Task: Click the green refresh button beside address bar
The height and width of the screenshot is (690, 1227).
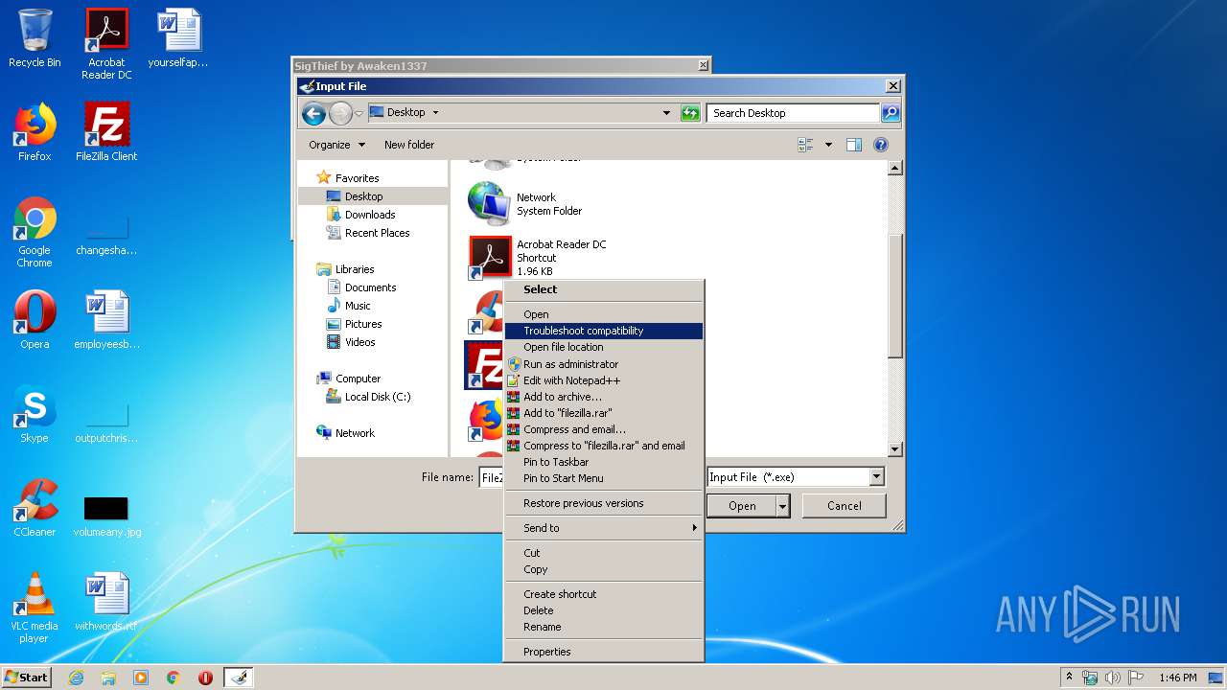Action: point(690,113)
